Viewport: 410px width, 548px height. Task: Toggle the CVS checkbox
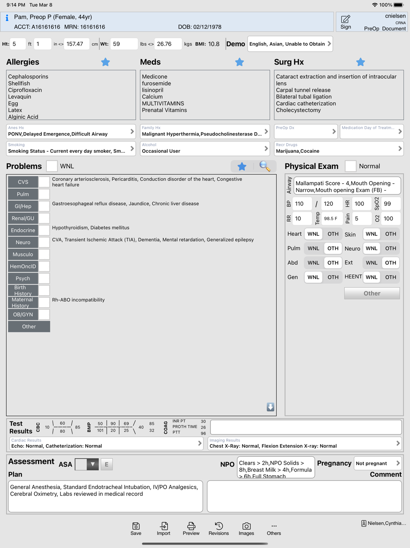point(44,182)
